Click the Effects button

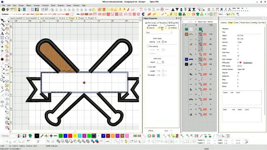[x=151, y=130]
